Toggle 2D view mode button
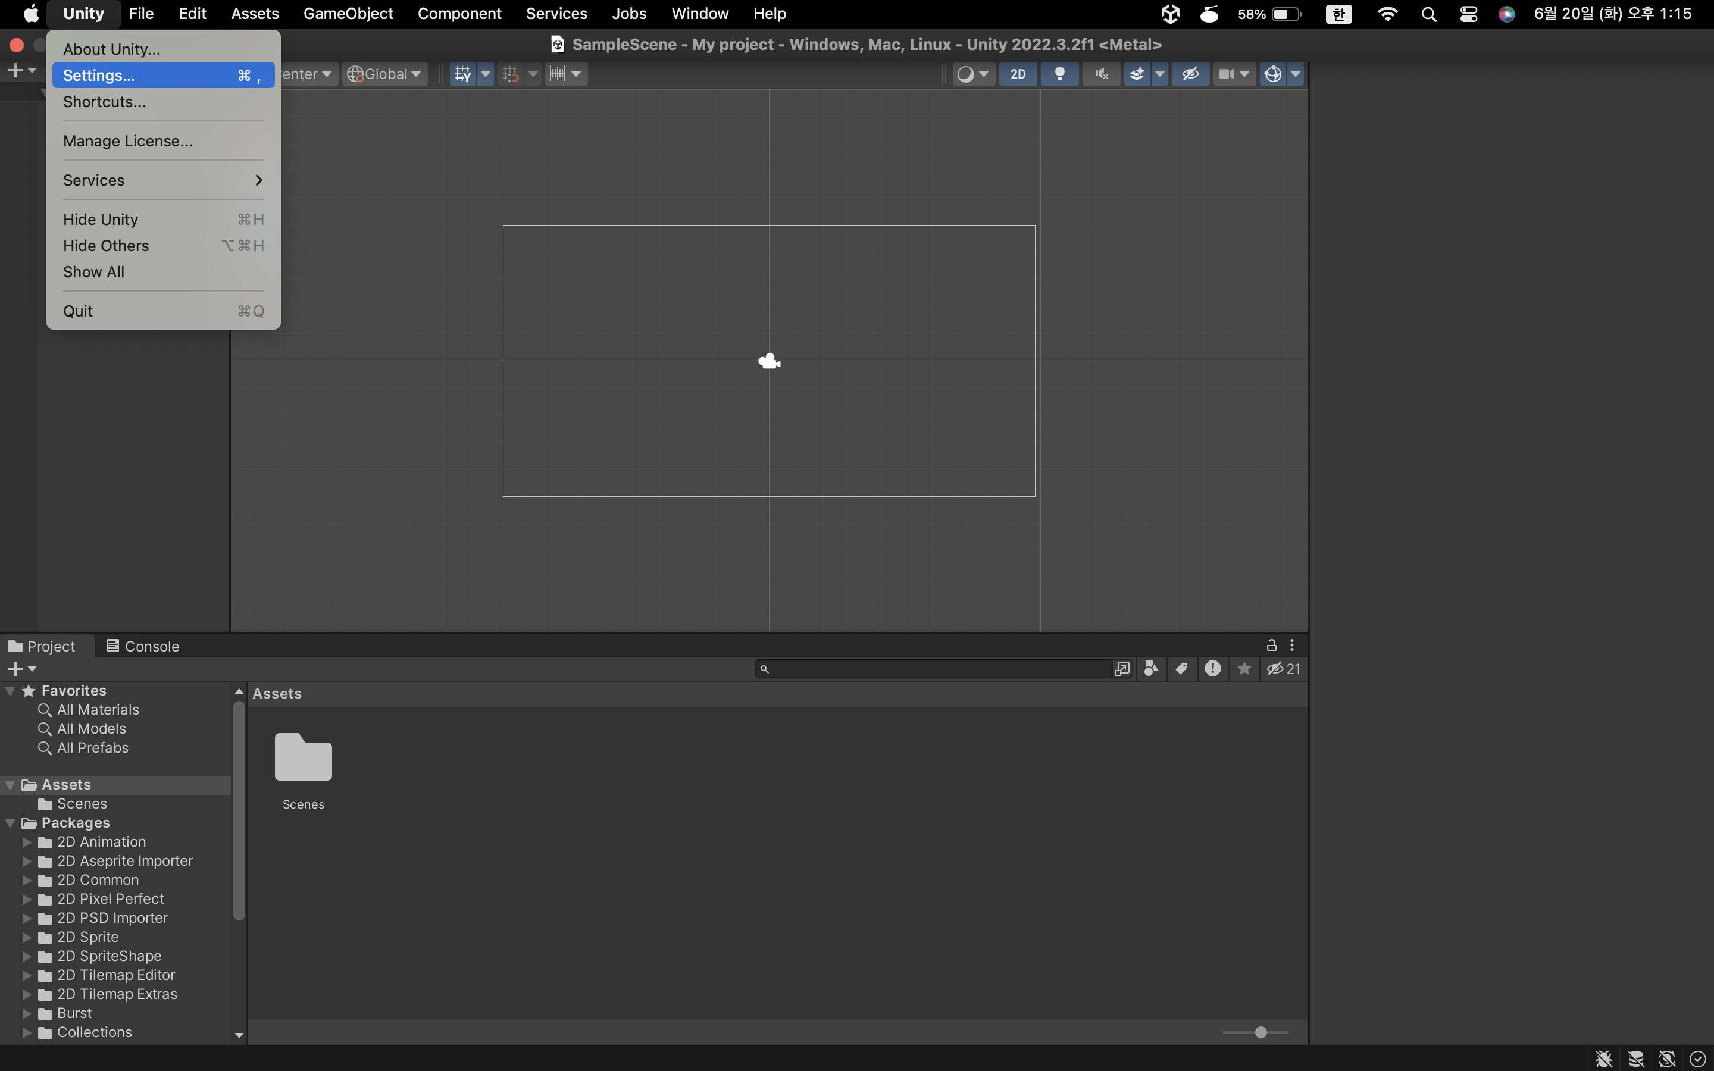The image size is (1714, 1071). [1018, 74]
